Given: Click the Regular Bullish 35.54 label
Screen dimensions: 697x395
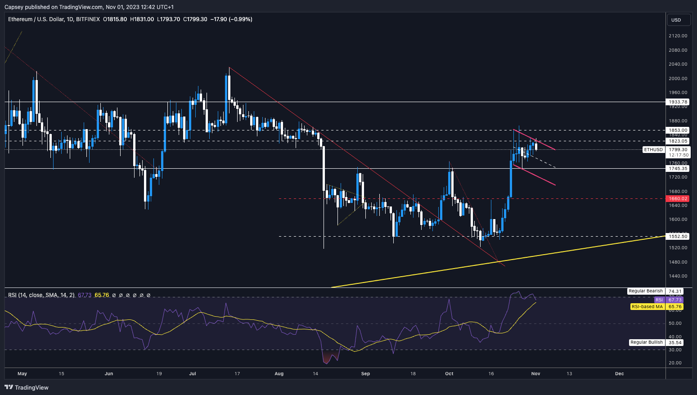Looking at the screenshot, I should click(646, 342).
